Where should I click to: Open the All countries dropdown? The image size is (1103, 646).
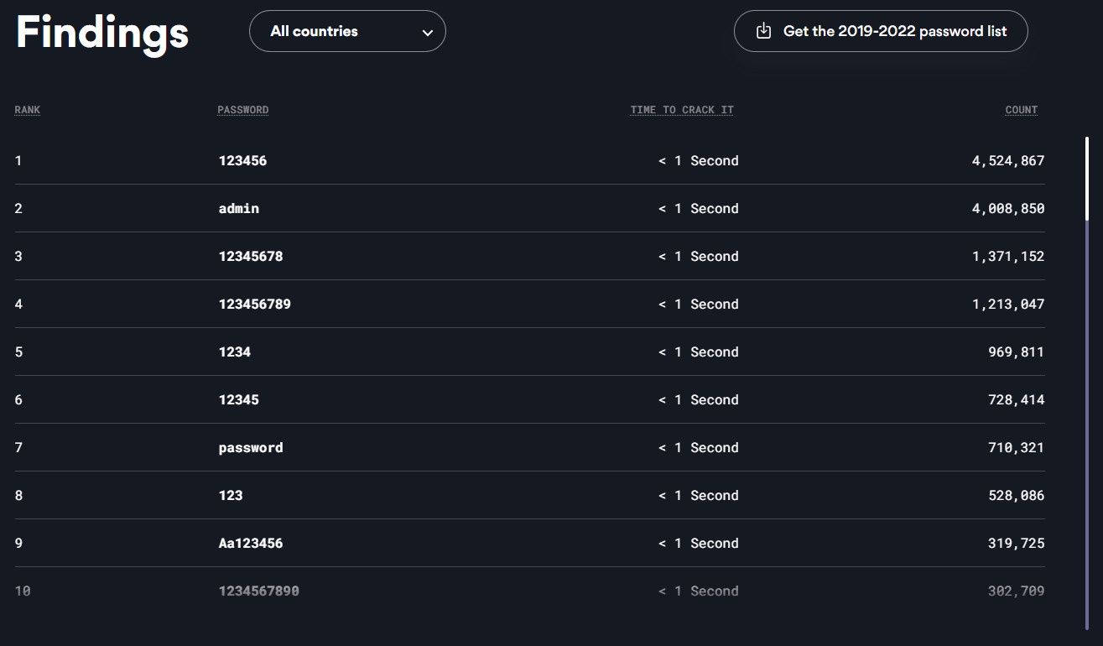pyautogui.click(x=347, y=31)
